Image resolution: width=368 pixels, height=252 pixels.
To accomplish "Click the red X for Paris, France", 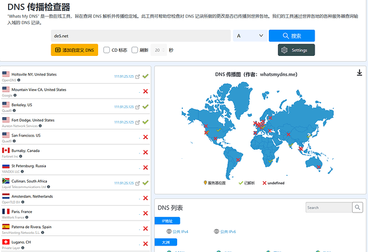I will (x=146, y=213).
